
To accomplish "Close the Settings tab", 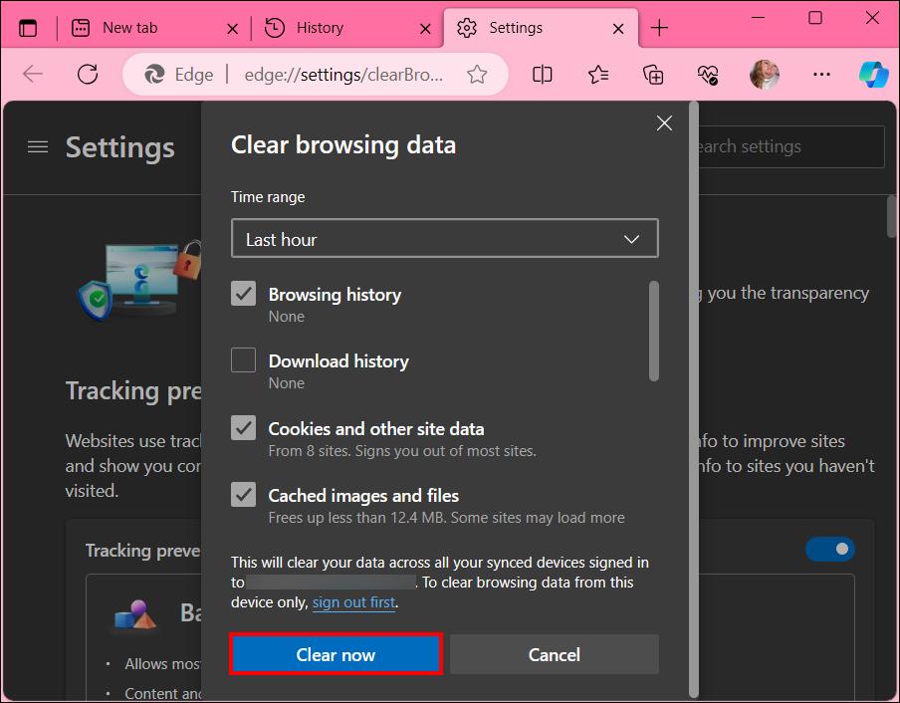I will (x=618, y=29).
